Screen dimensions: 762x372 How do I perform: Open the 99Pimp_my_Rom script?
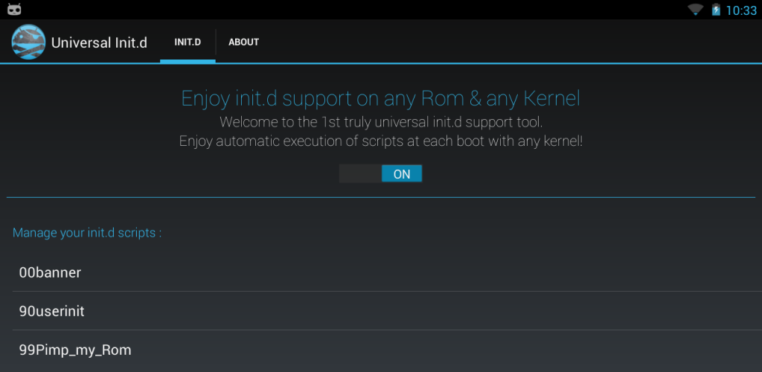[x=75, y=350]
